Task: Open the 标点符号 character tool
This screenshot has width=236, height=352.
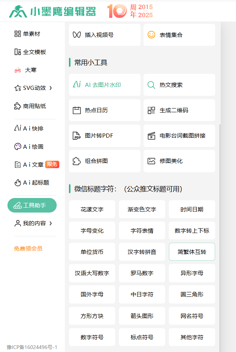Action: tap(142, 337)
